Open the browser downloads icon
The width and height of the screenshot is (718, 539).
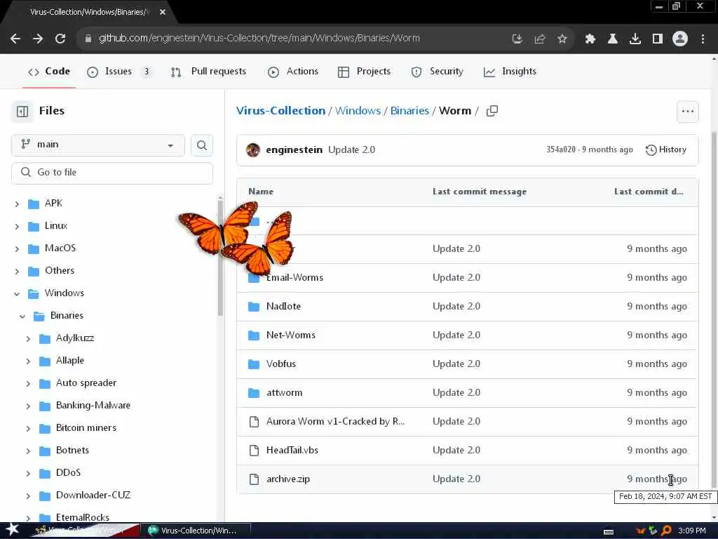[x=635, y=39]
